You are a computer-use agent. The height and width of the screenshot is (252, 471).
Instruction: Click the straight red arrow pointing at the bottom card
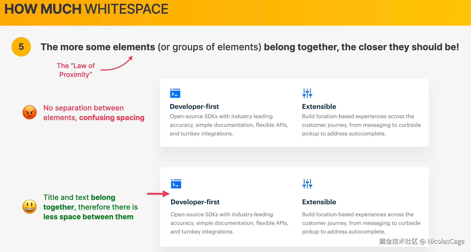[x=158, y=194]
